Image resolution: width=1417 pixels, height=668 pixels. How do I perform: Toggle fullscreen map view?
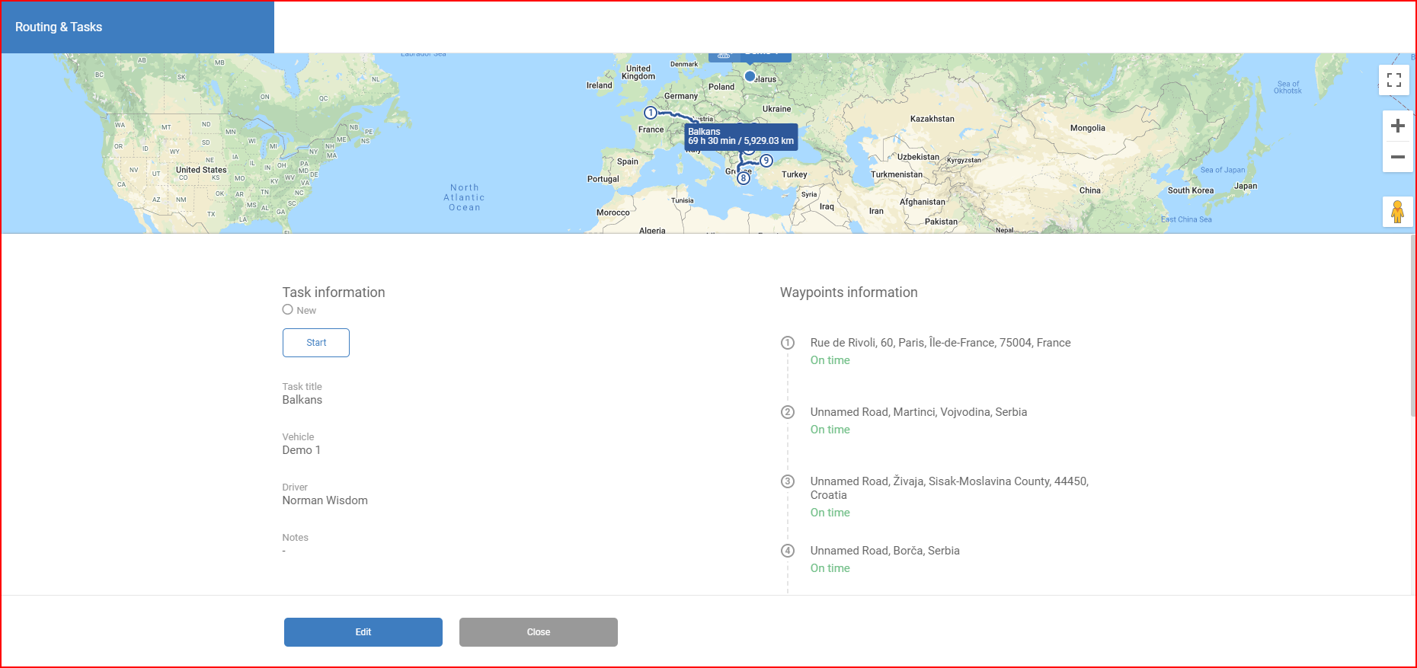pos(1394,80)
